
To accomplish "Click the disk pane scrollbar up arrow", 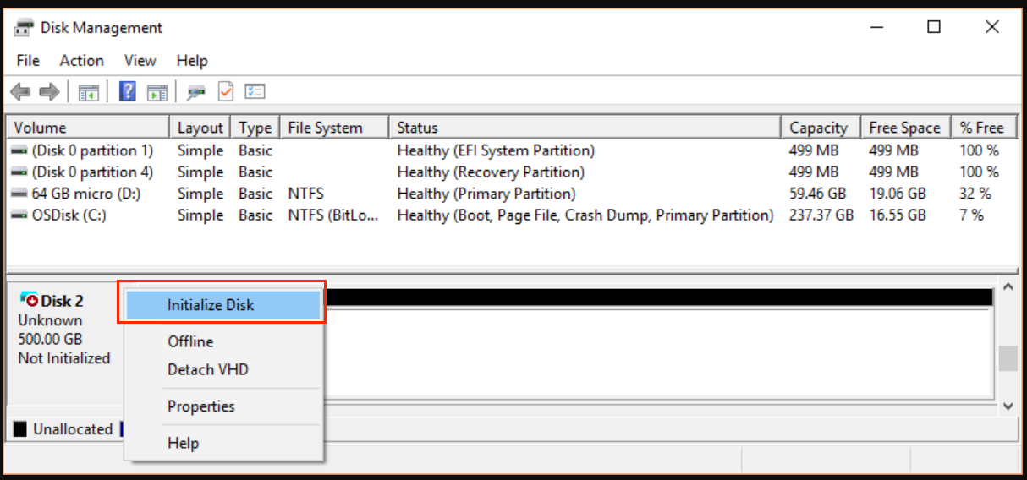I will (1007, 287).
